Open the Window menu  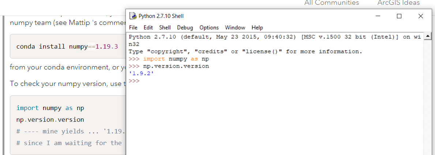pos(235,27)
